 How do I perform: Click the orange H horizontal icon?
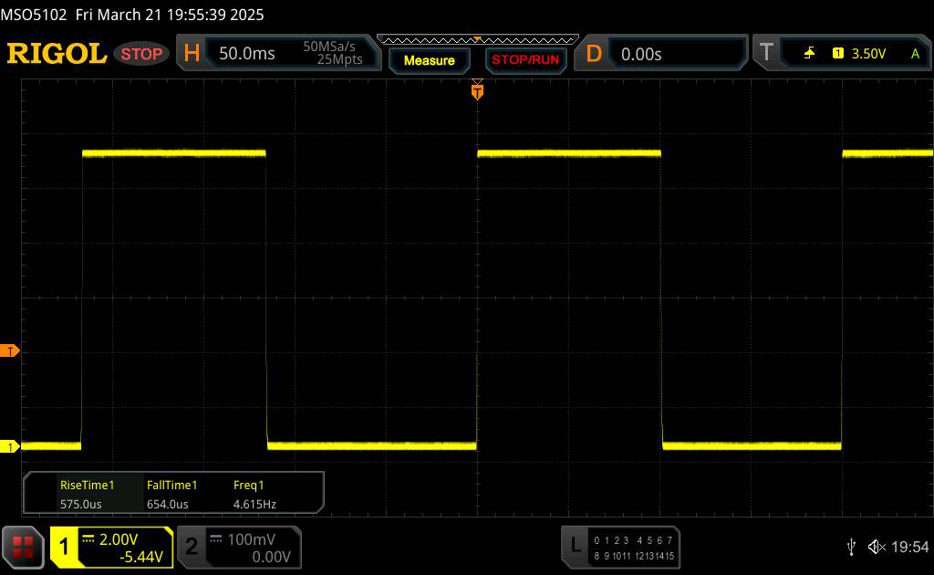pos(192,54)
